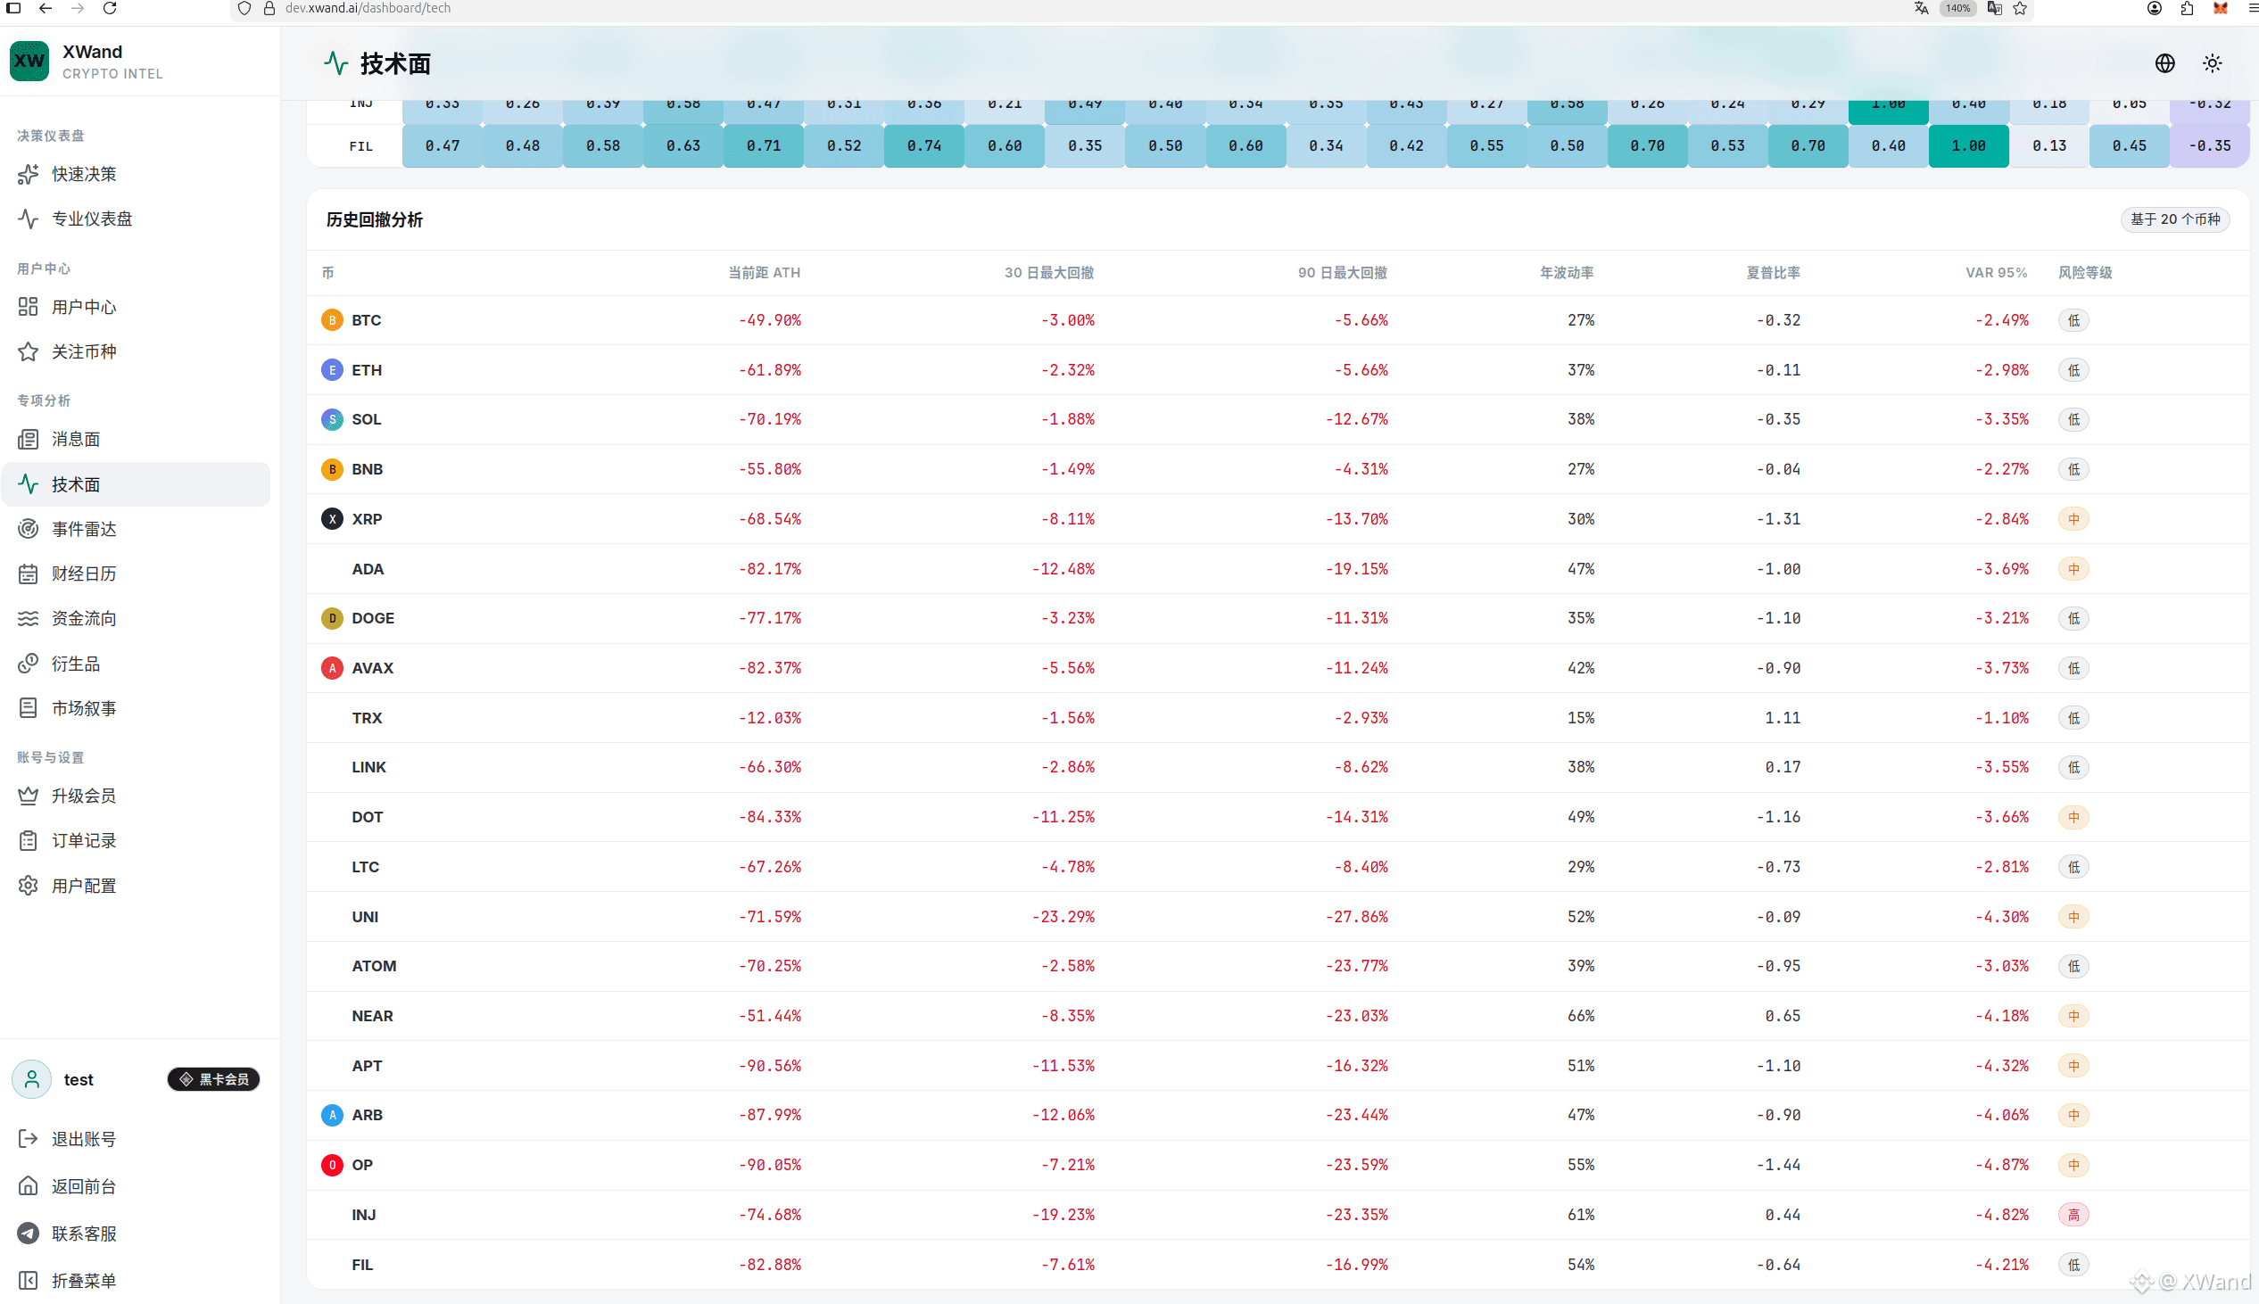Click the browser translate page icon
Viewport: 2259px width, 1304px height.
coord(1922,8)
